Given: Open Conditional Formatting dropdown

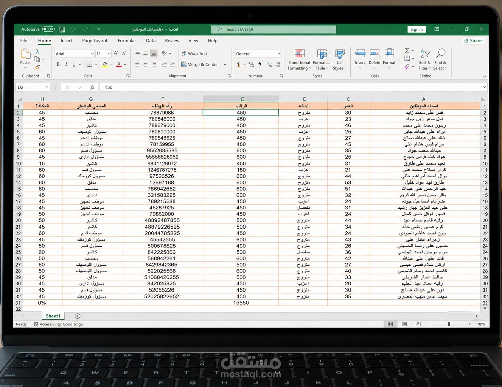Looking at the screenshot, I should pos(299,60).
